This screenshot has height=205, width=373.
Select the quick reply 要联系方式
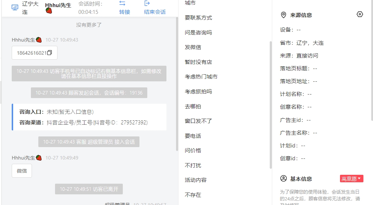(198, 18)
